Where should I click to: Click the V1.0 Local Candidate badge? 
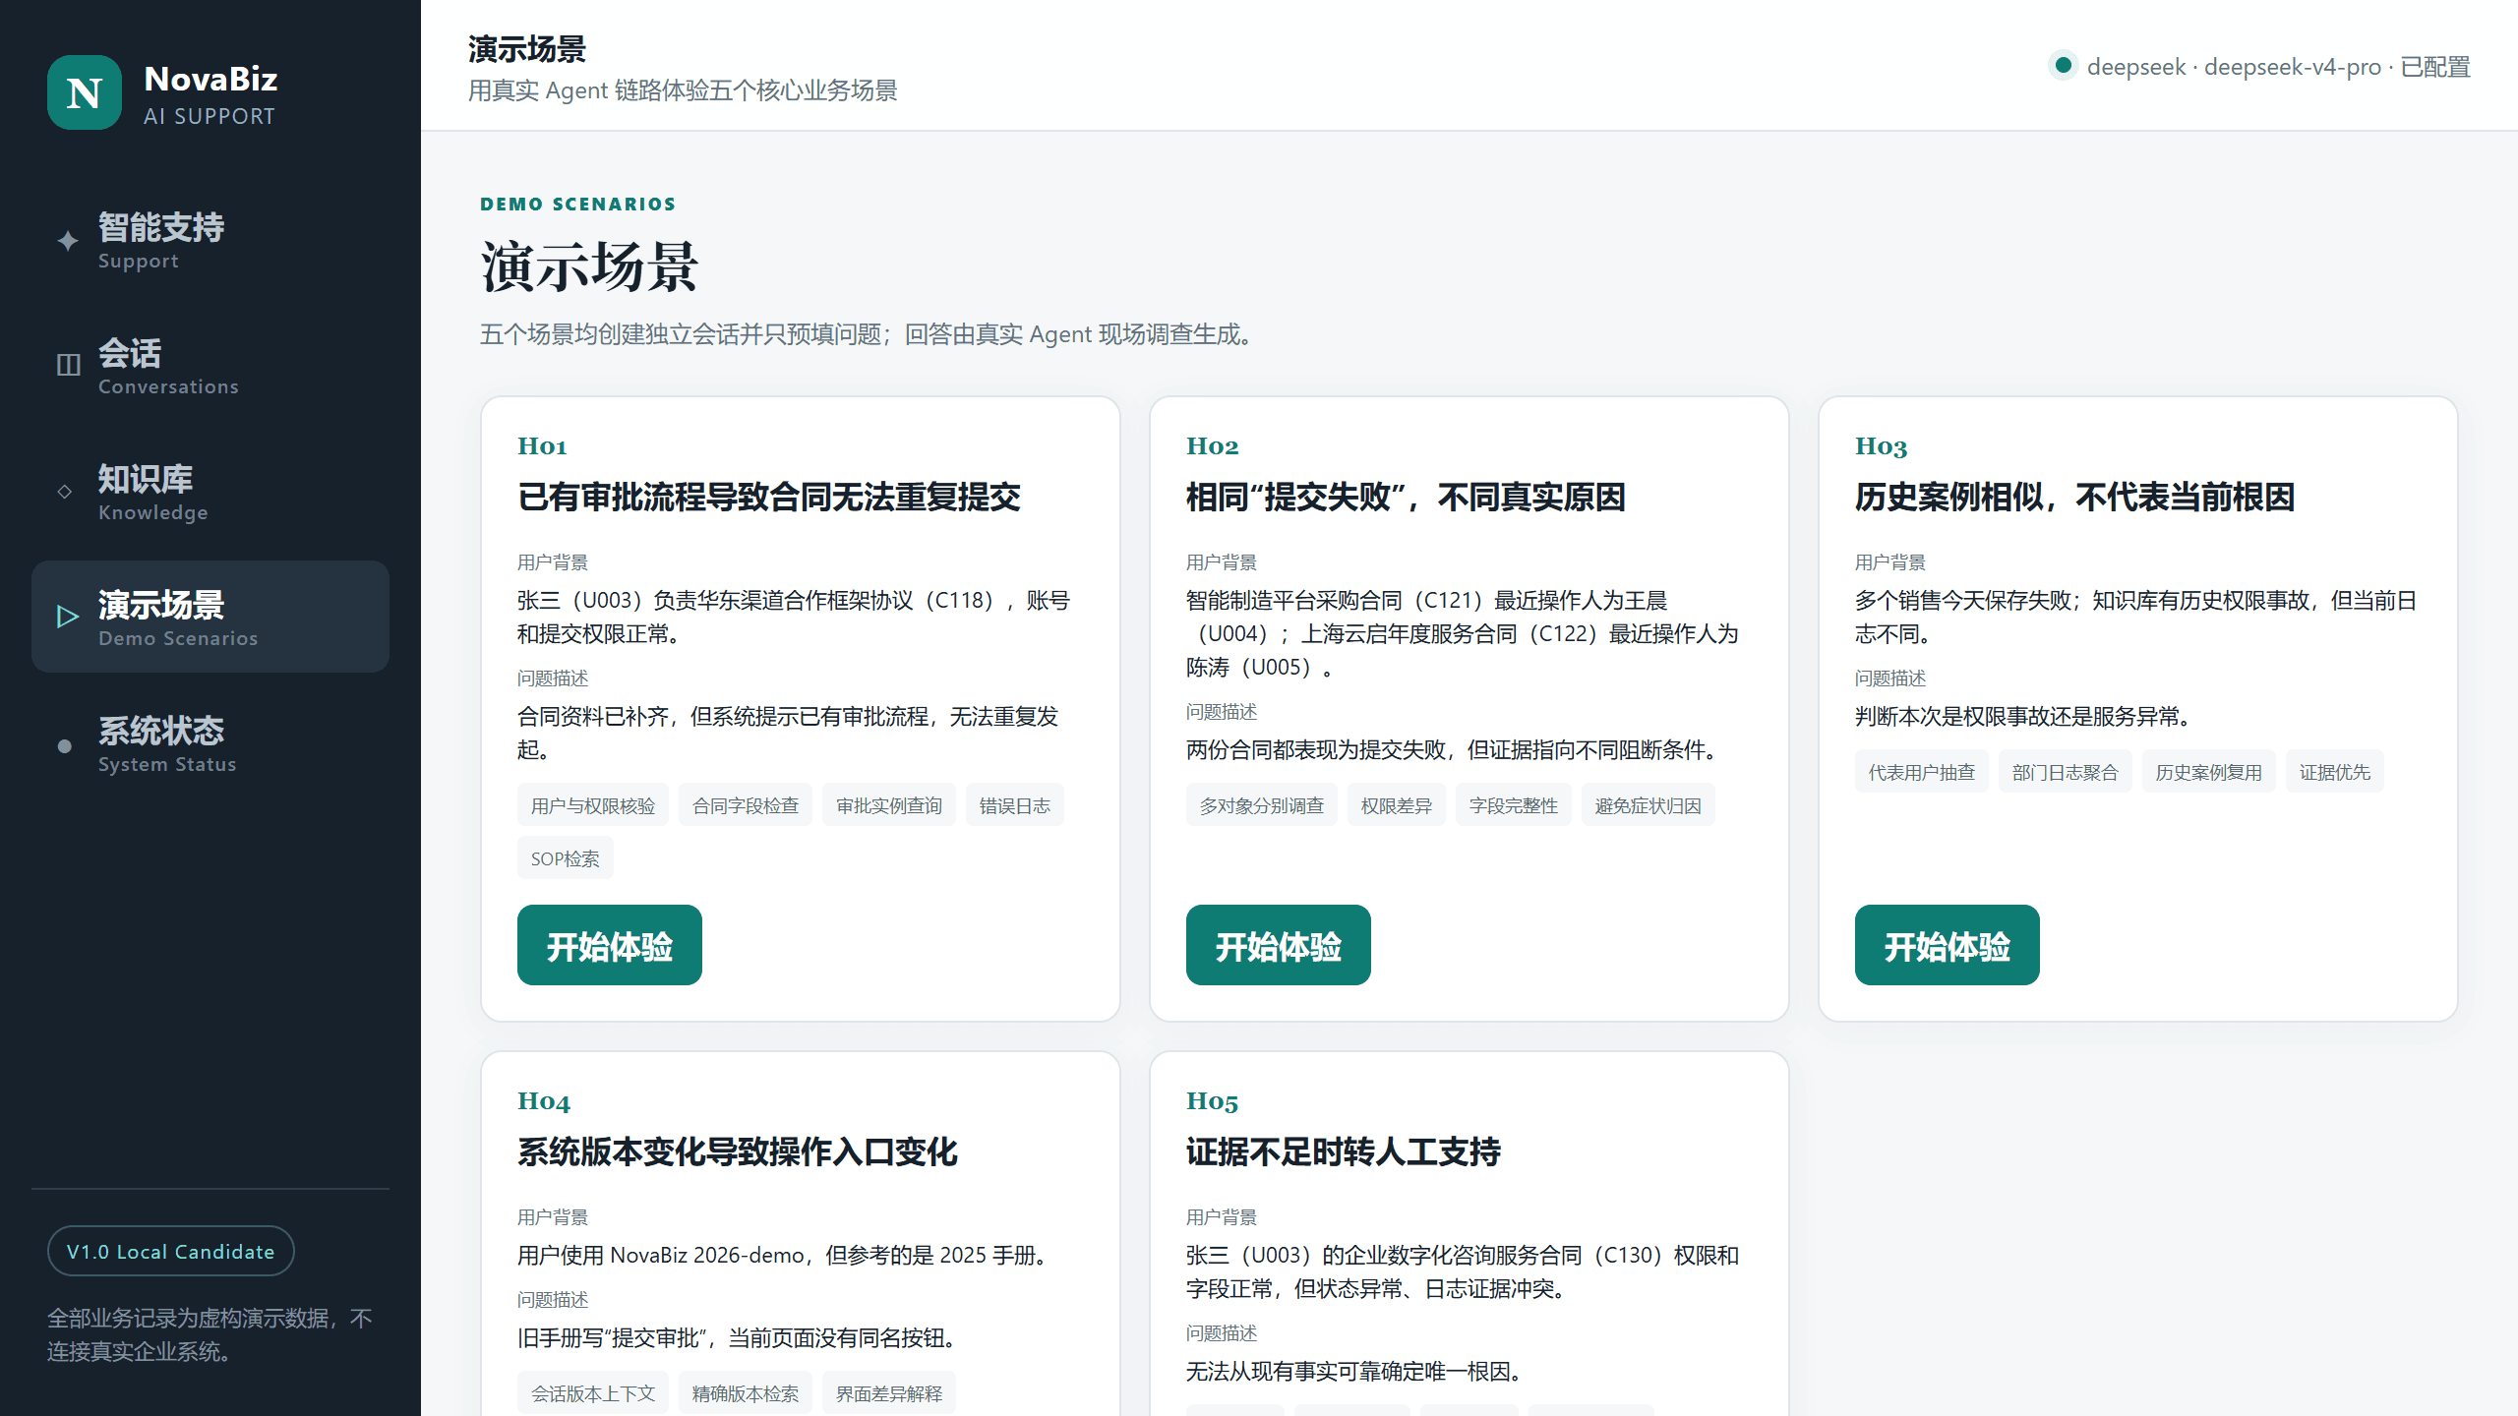[x=171, y=1251]
